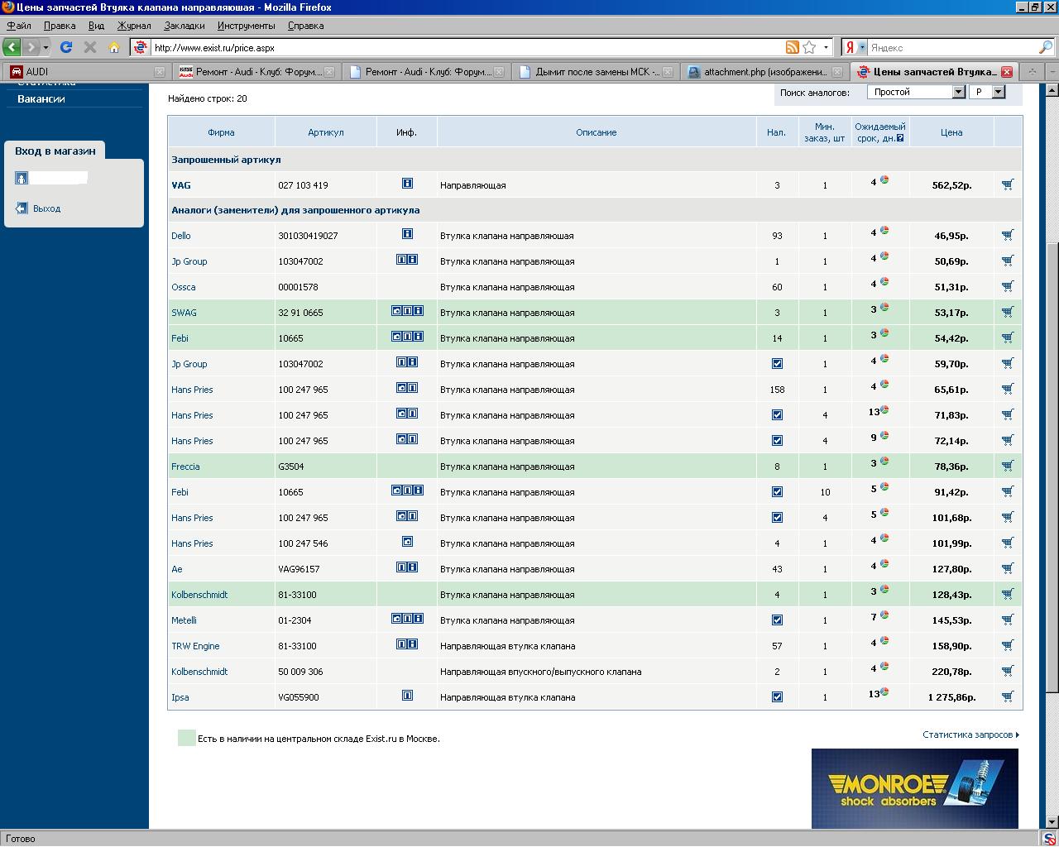Add Ossca 00001578 to cart
Viewport: 1059px width, 847px height.
click(x=1007, y=286)
